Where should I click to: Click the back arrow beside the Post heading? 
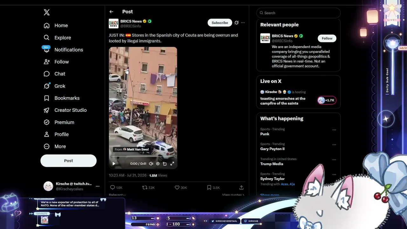coord(111,12)
